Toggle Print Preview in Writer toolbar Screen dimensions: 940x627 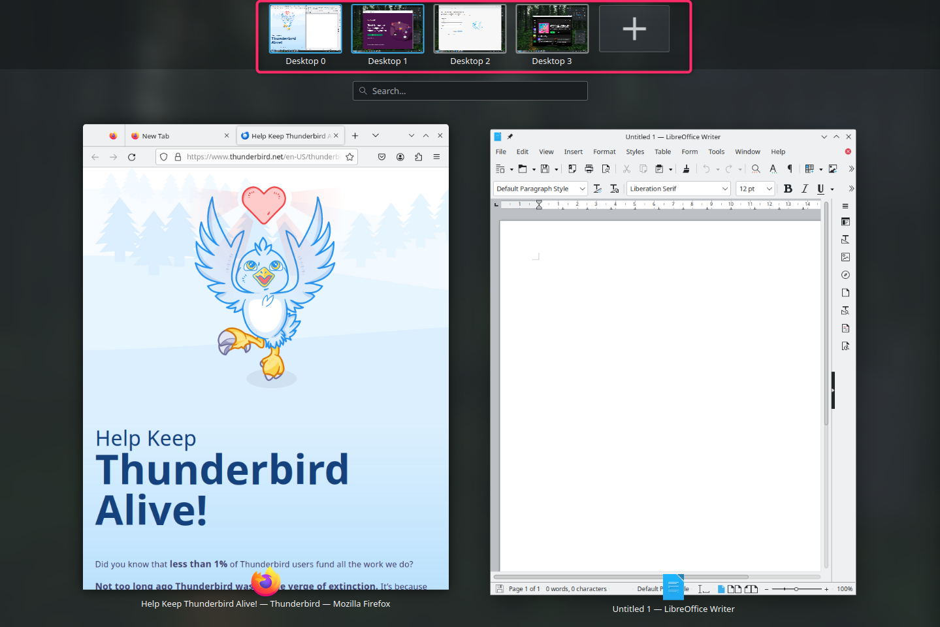coord(606,169)
